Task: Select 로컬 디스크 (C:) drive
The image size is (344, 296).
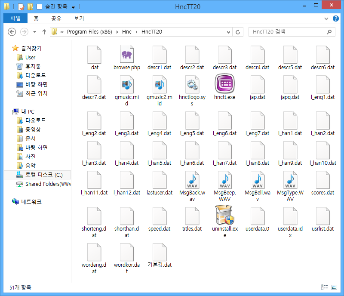Action: 37,175
